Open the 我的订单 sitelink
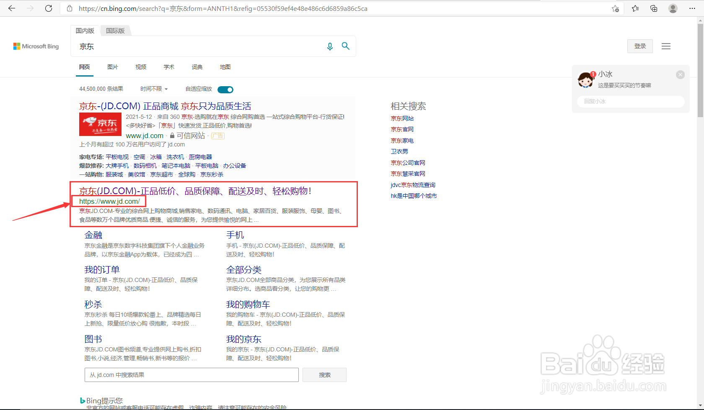Image resolution: width=704 pixels, height=410 pixels. pos(102,270)
